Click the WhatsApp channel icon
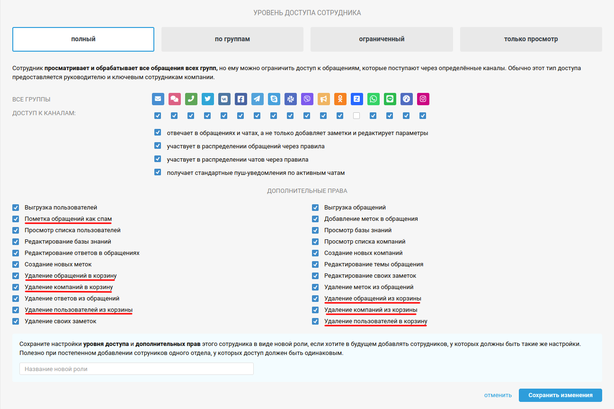Image resolution: width=614 pixels, height=409 pixels. [374, 99]
